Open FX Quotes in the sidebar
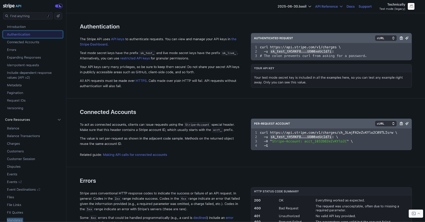This screenshot has width=425, height=222. (15, 213)
